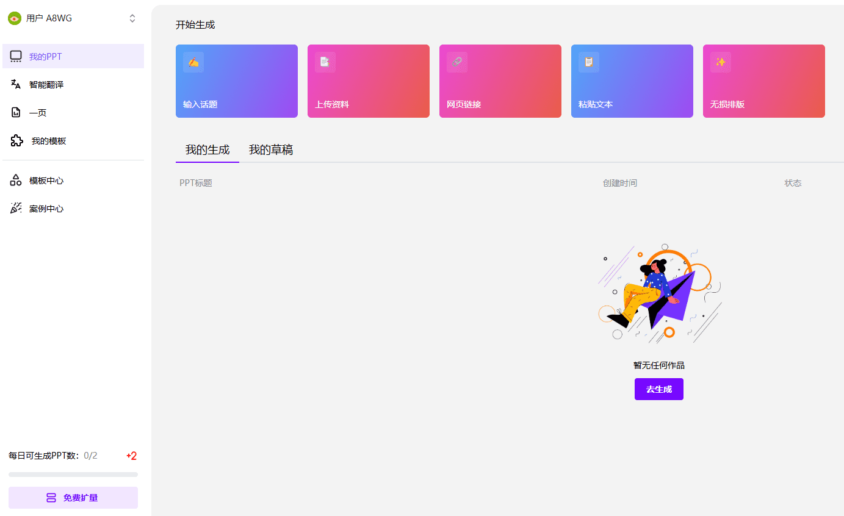Image resolution: width=844 pixels, height=516 pixels.
Task: Click the 创建时间 column header
Action: [620, 183]
